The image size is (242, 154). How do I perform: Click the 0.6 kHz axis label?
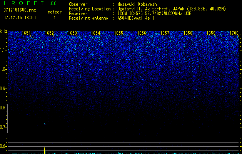(3, 146)
